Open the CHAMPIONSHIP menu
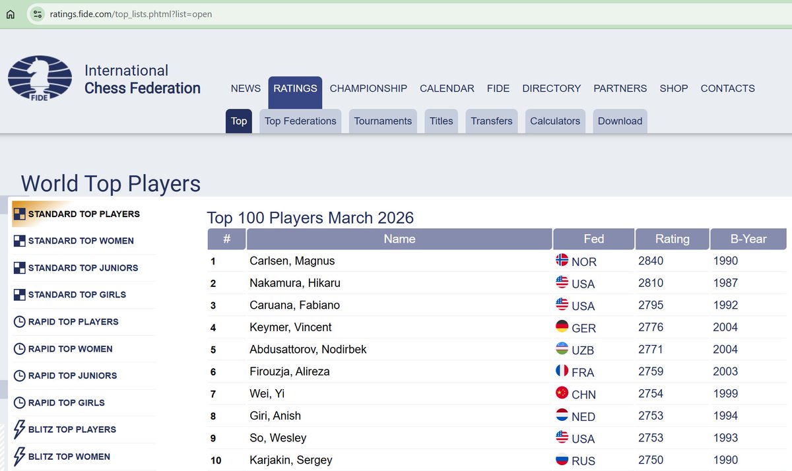 (368, 88)
